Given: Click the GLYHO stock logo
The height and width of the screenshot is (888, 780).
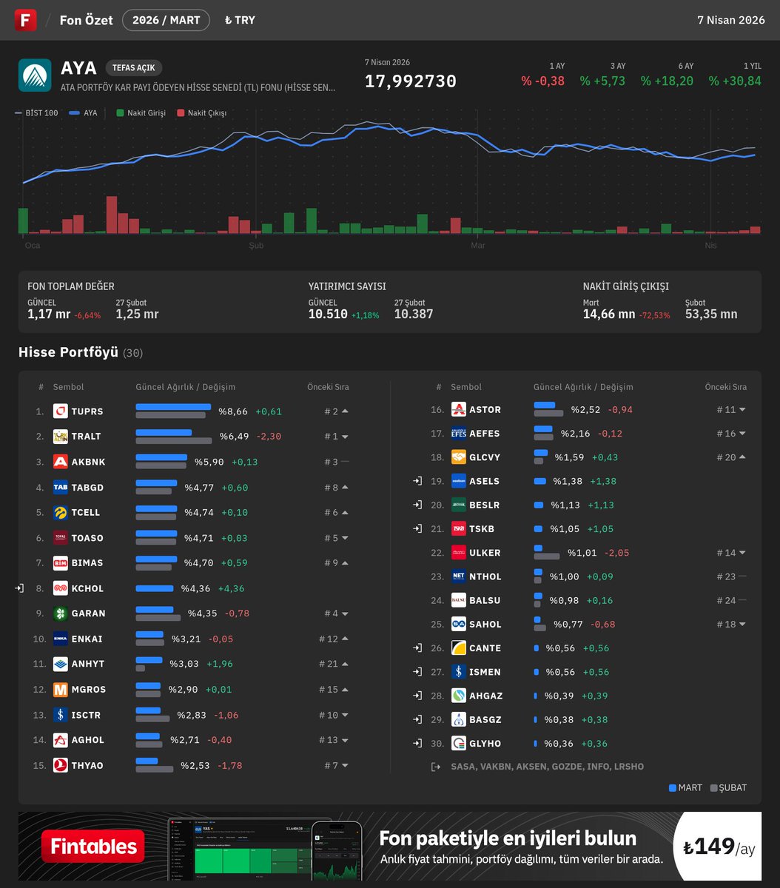Looking at the screenshot, I should pyautogui.click(x=459, y=744).
